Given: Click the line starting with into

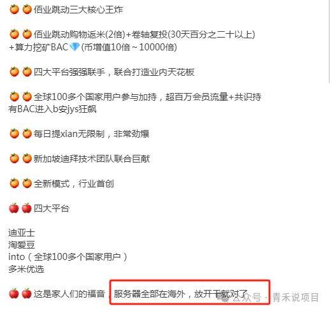Looking at the screenshot, I should point(68,257).
